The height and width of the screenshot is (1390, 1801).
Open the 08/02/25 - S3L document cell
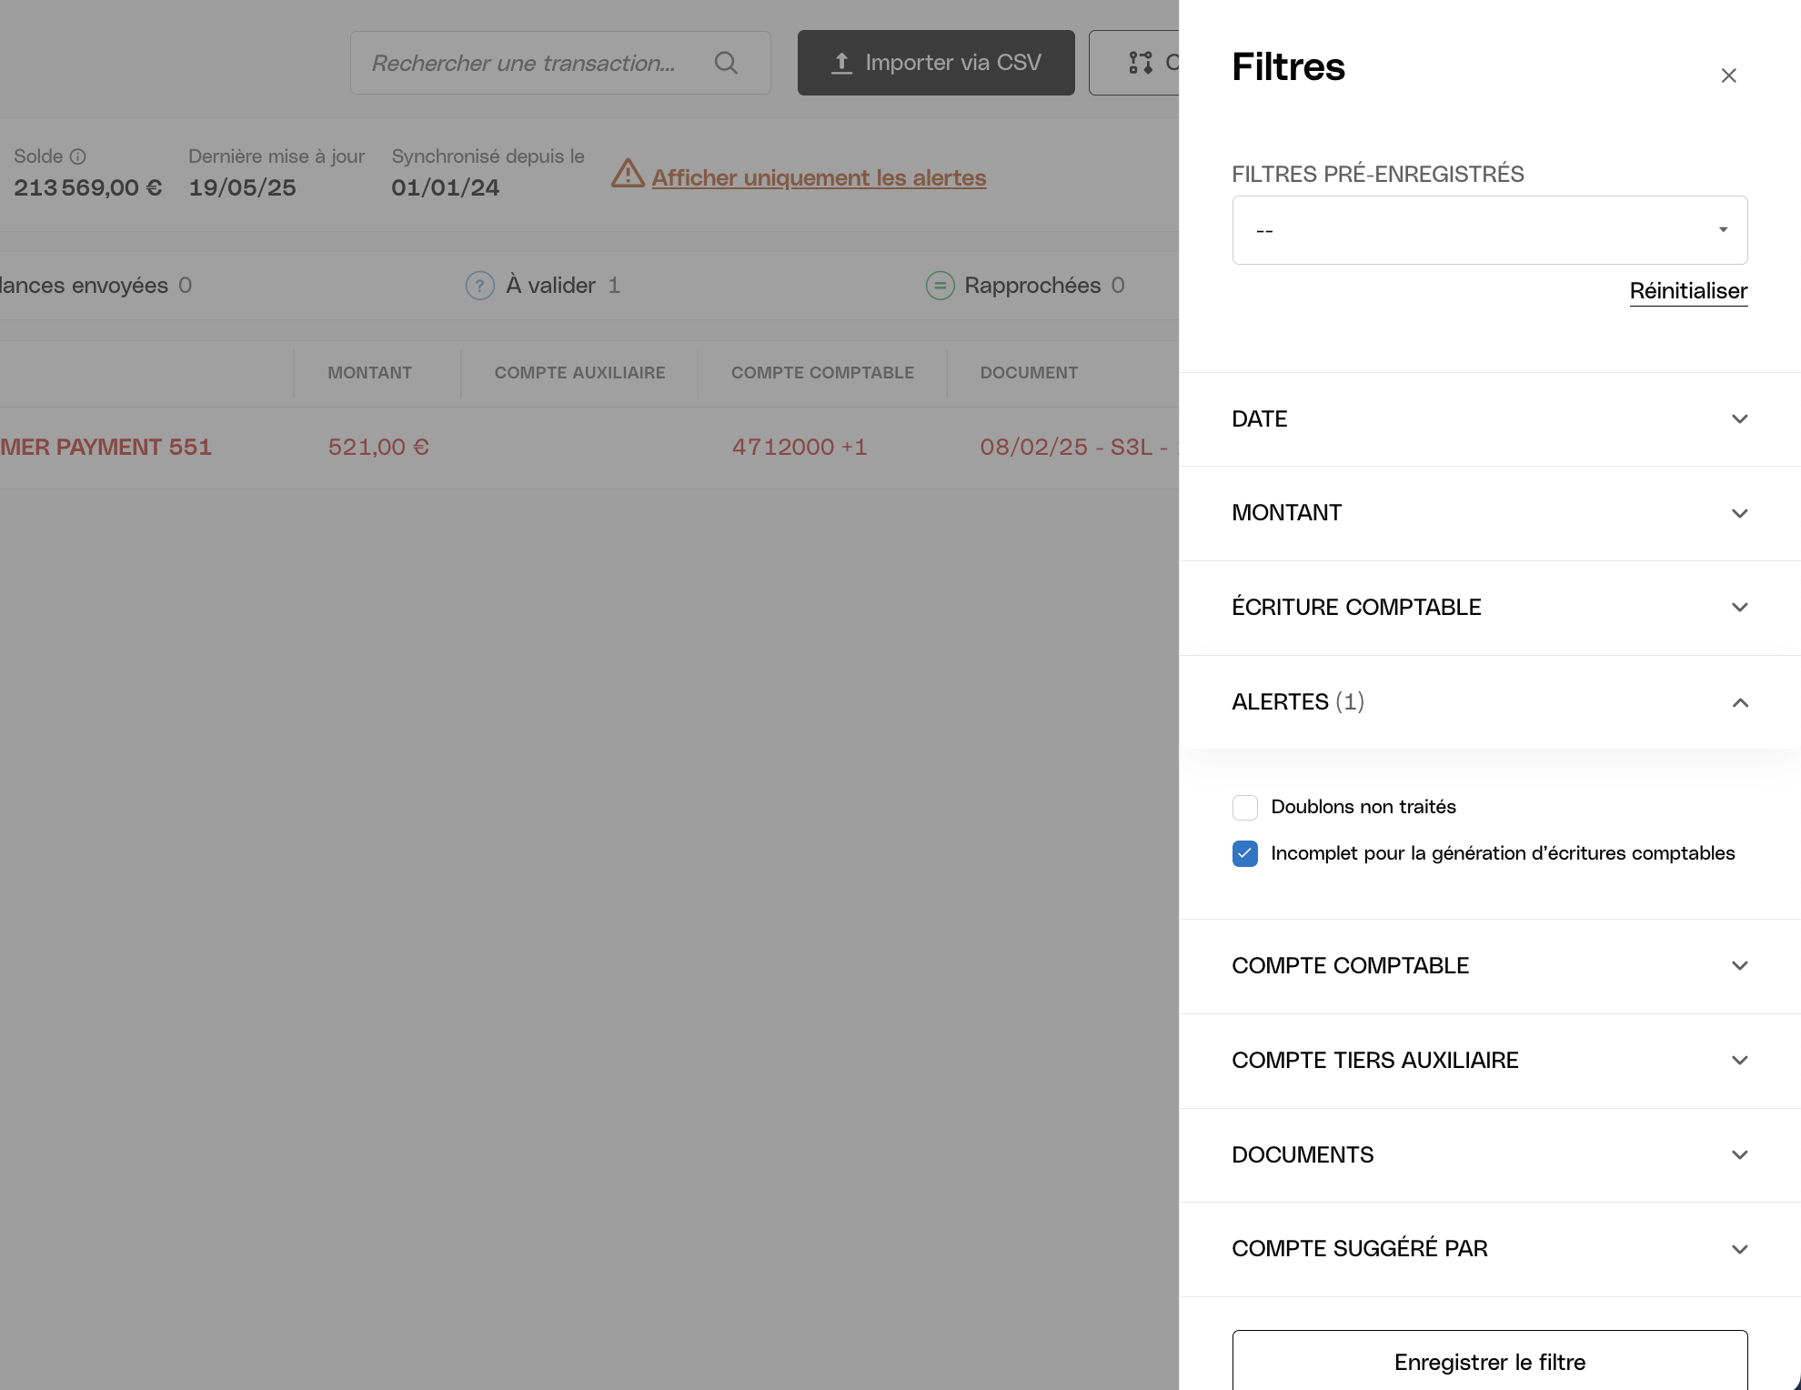click(1079, 448)
